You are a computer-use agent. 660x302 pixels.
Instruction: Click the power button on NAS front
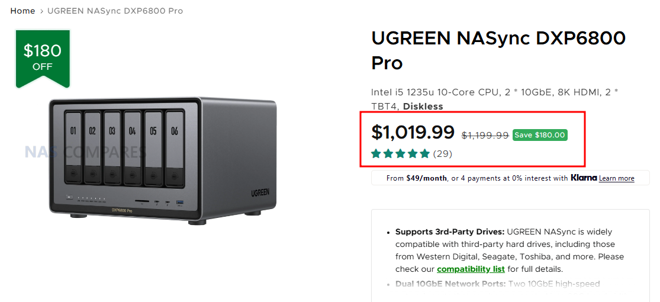pos(70,197)
